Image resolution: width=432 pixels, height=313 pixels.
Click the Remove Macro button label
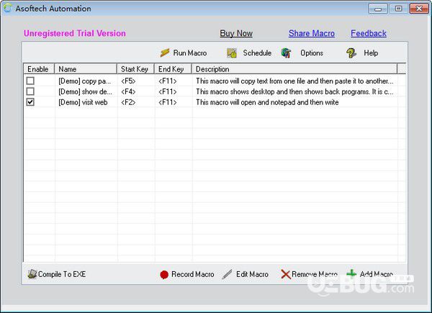click(x=315, y=274)
